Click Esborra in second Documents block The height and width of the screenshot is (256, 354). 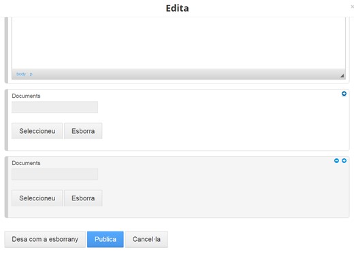pos(83,198)
